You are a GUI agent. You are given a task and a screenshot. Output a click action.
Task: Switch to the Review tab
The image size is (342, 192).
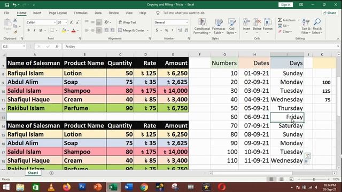114,13
